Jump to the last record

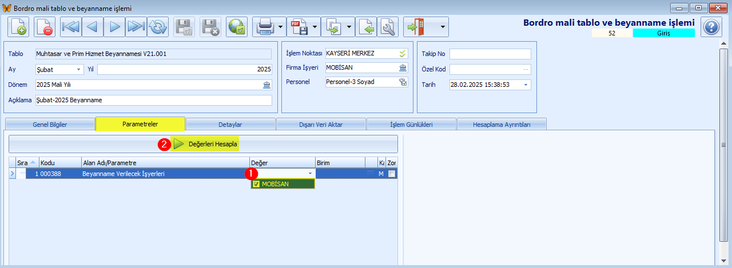pyautogui.click(x=136, y=27)
